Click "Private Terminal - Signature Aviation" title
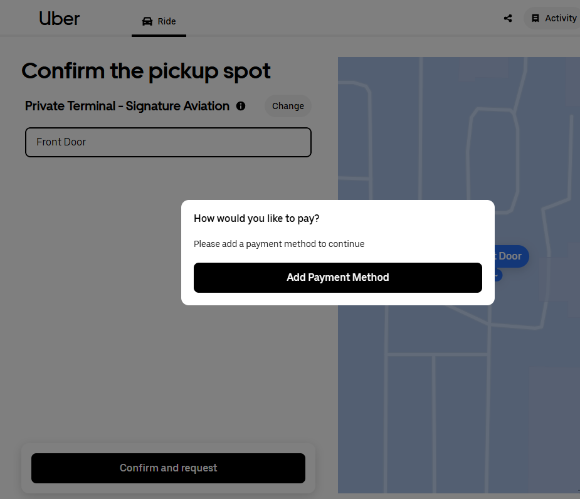The width and height of the screenshot is (580, 499). tap(127, 106)
